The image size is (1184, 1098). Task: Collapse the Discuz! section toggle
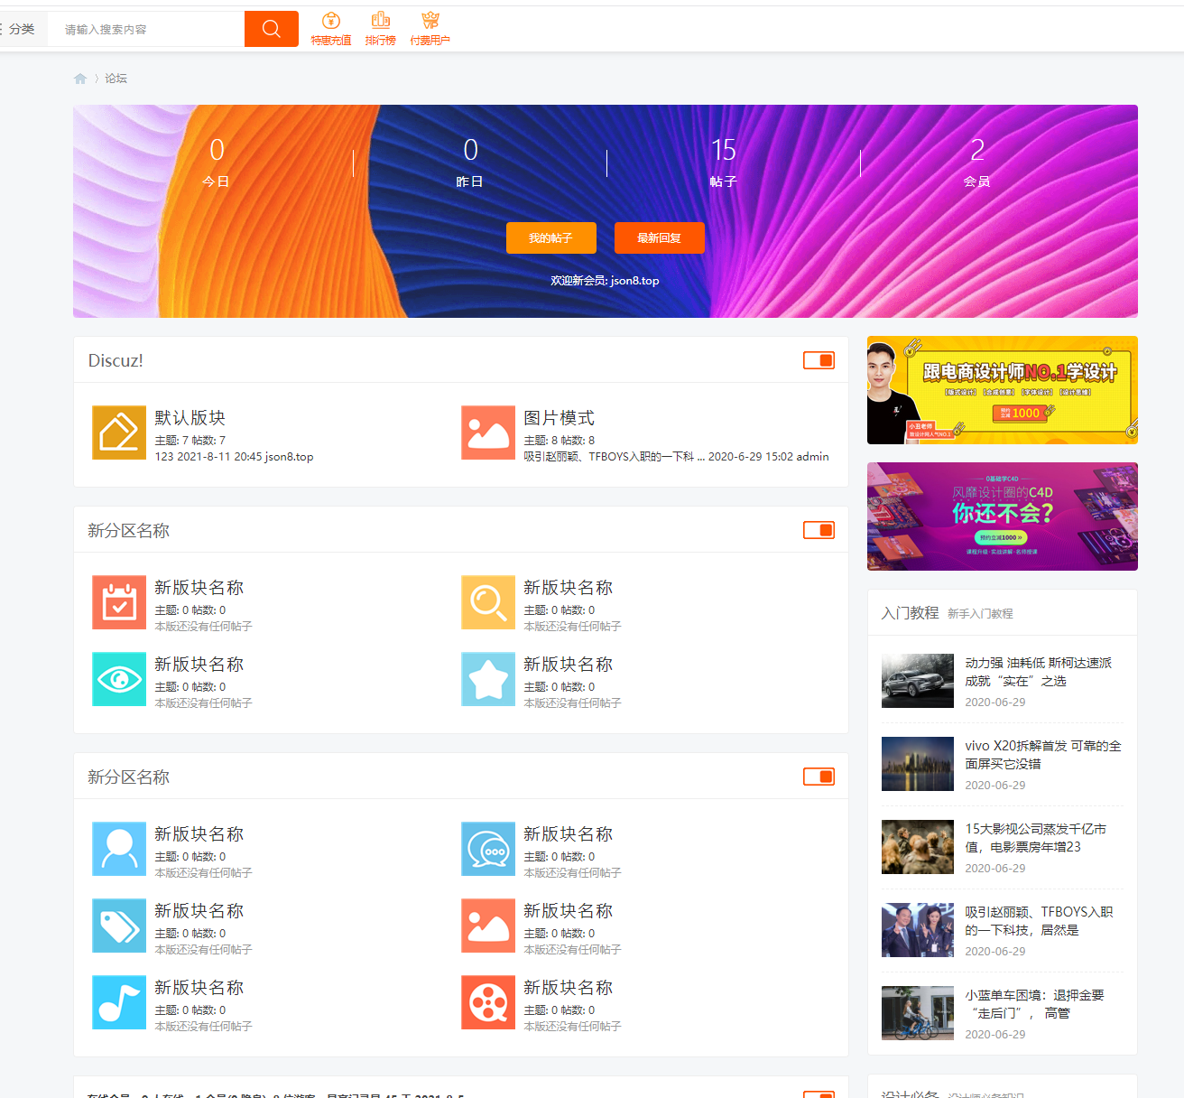coord(819,360)
